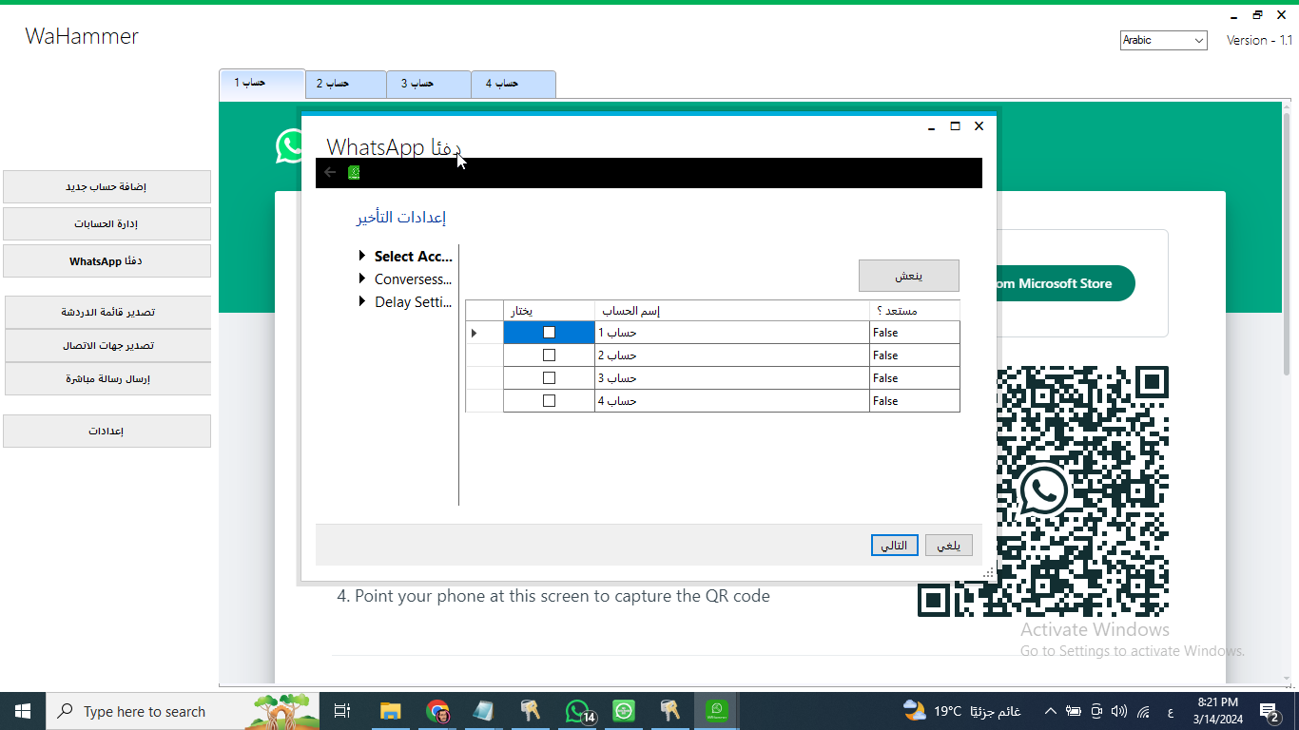Click the Task View icon on the taskbar
The image size is (1299, 730).
coord(342,711)
